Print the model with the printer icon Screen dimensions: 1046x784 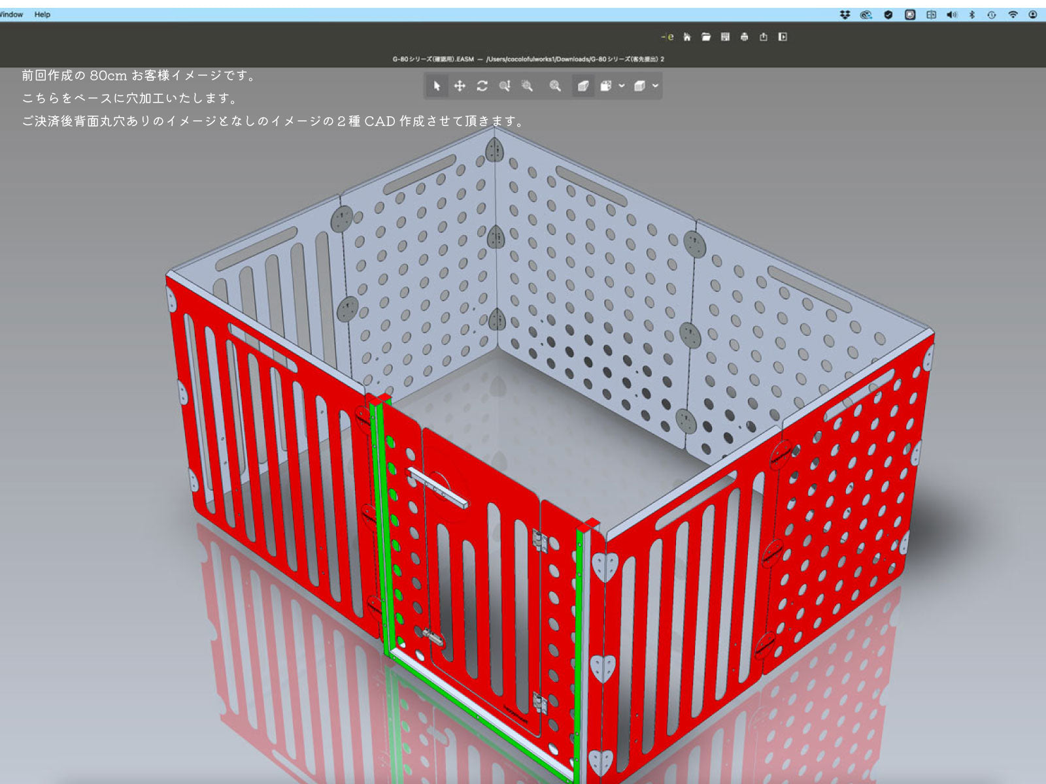[744, 37]
